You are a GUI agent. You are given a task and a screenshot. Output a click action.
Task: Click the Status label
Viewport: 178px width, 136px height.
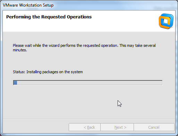[19, 72]
